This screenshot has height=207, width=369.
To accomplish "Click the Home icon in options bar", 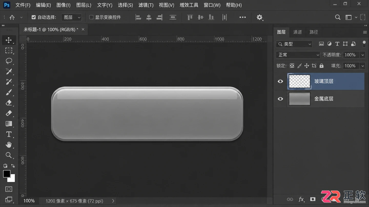I will pos(12,17).
